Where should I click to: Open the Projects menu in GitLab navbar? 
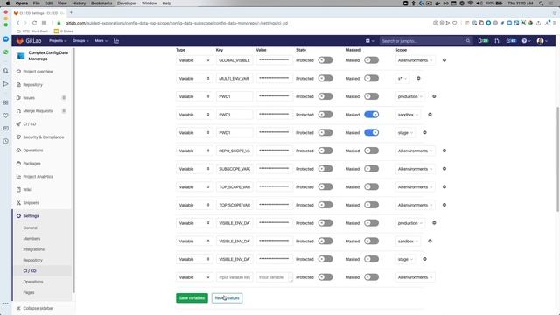coord(58,41)
